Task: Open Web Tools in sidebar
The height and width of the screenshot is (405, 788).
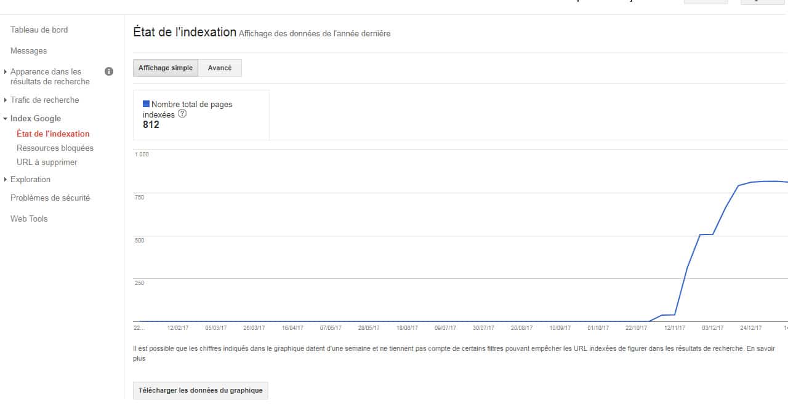Action: 29,219
